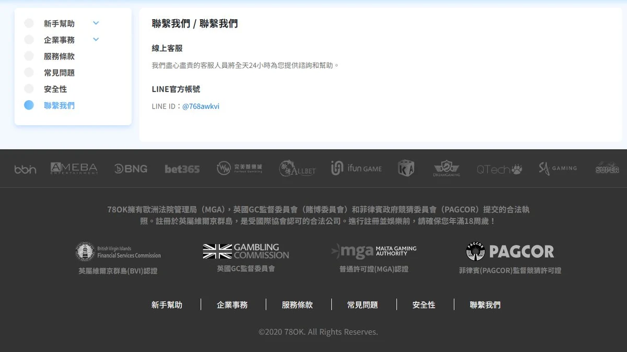Click the ©2020 78OK copyright text

coord(318,332)
